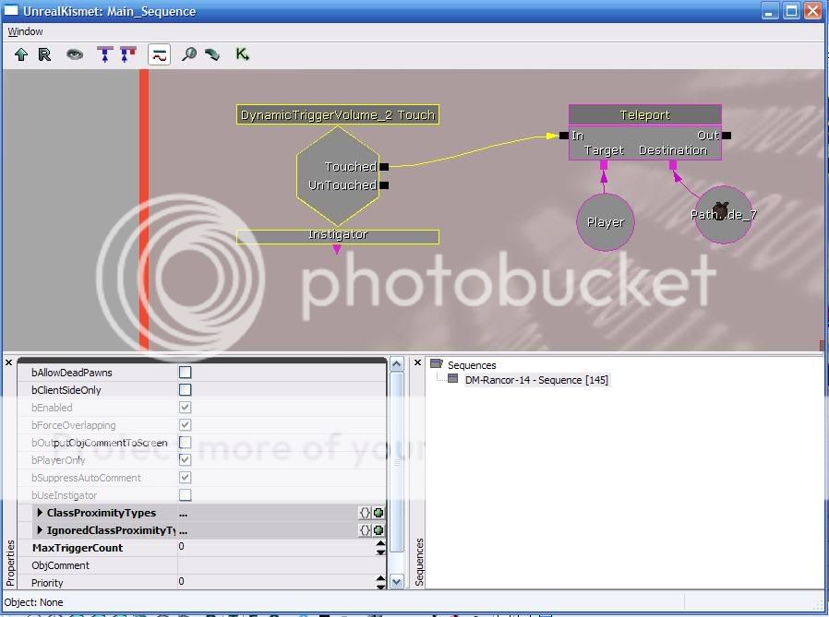829x617 pixels.
Task: Select the Player variable node
Action: [x=605, y=221]
